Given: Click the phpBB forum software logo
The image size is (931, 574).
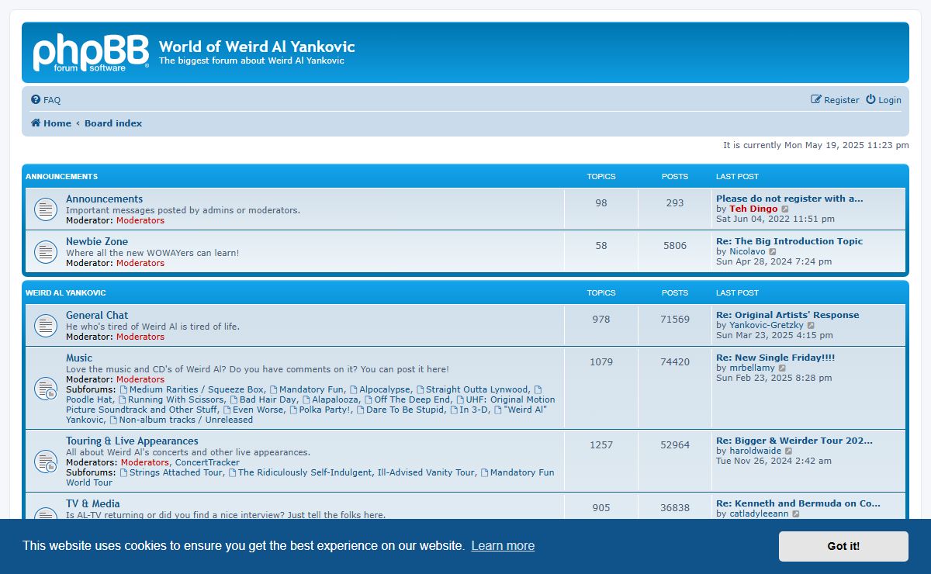Looking at the screenshot, I should 91,53.
